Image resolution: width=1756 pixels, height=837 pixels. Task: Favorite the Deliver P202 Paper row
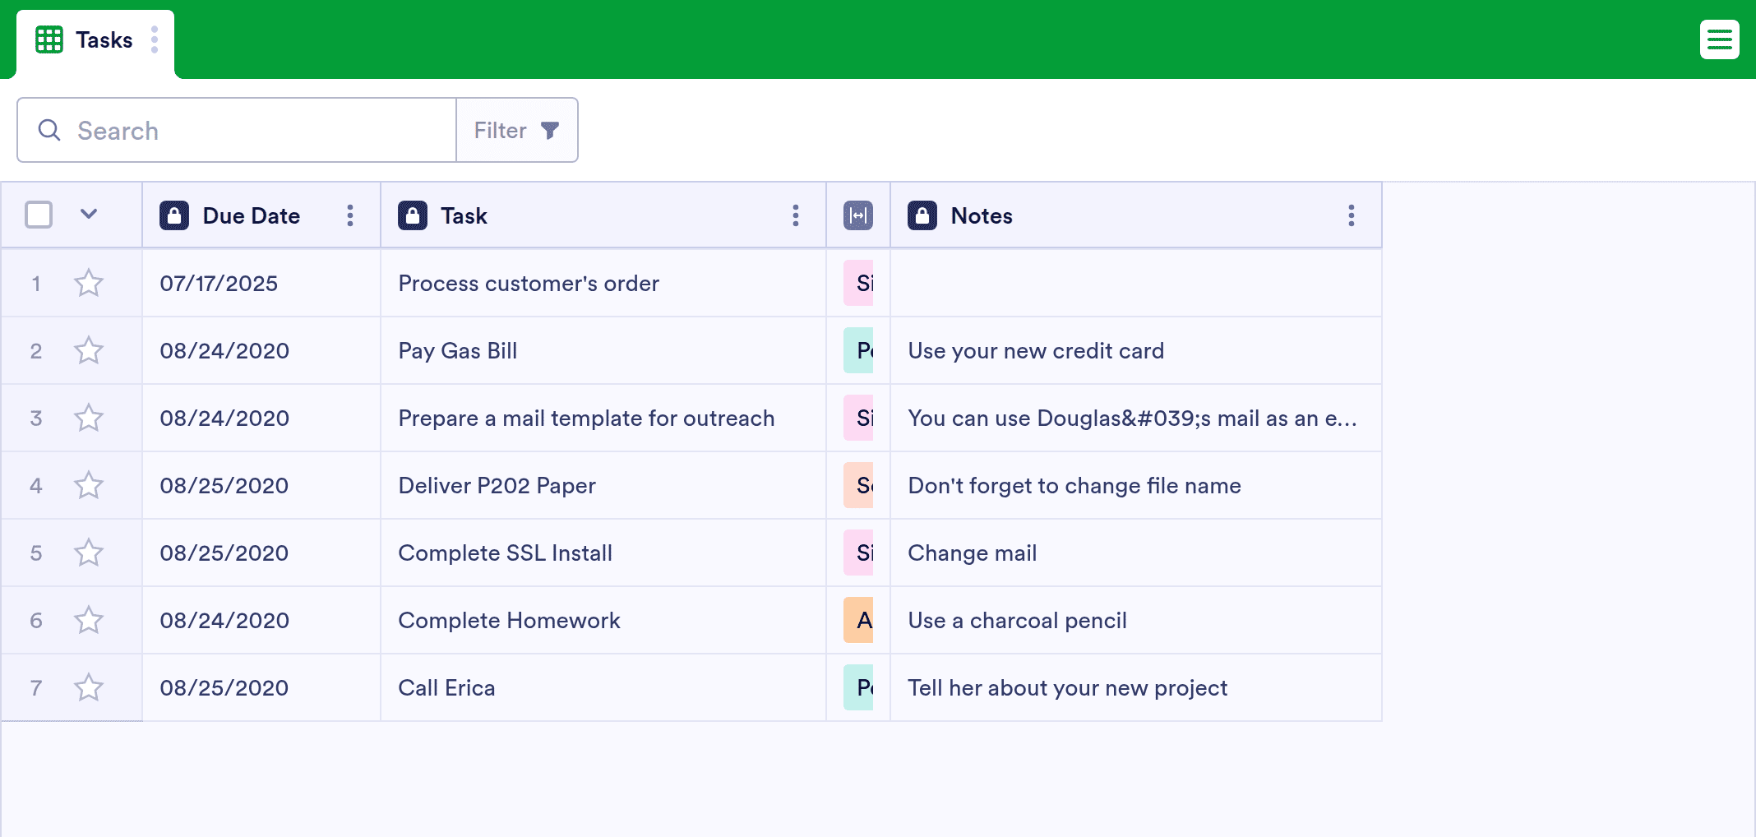tap(89, 486)
